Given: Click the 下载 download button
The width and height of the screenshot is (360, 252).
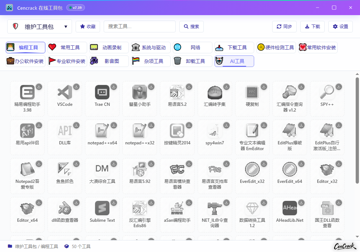Looking at the screenshot, I should 312,27.
